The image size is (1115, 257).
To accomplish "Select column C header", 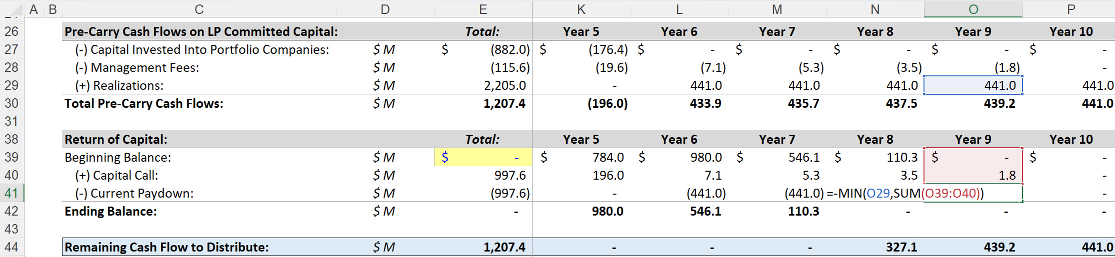I will tap(199, 9).
